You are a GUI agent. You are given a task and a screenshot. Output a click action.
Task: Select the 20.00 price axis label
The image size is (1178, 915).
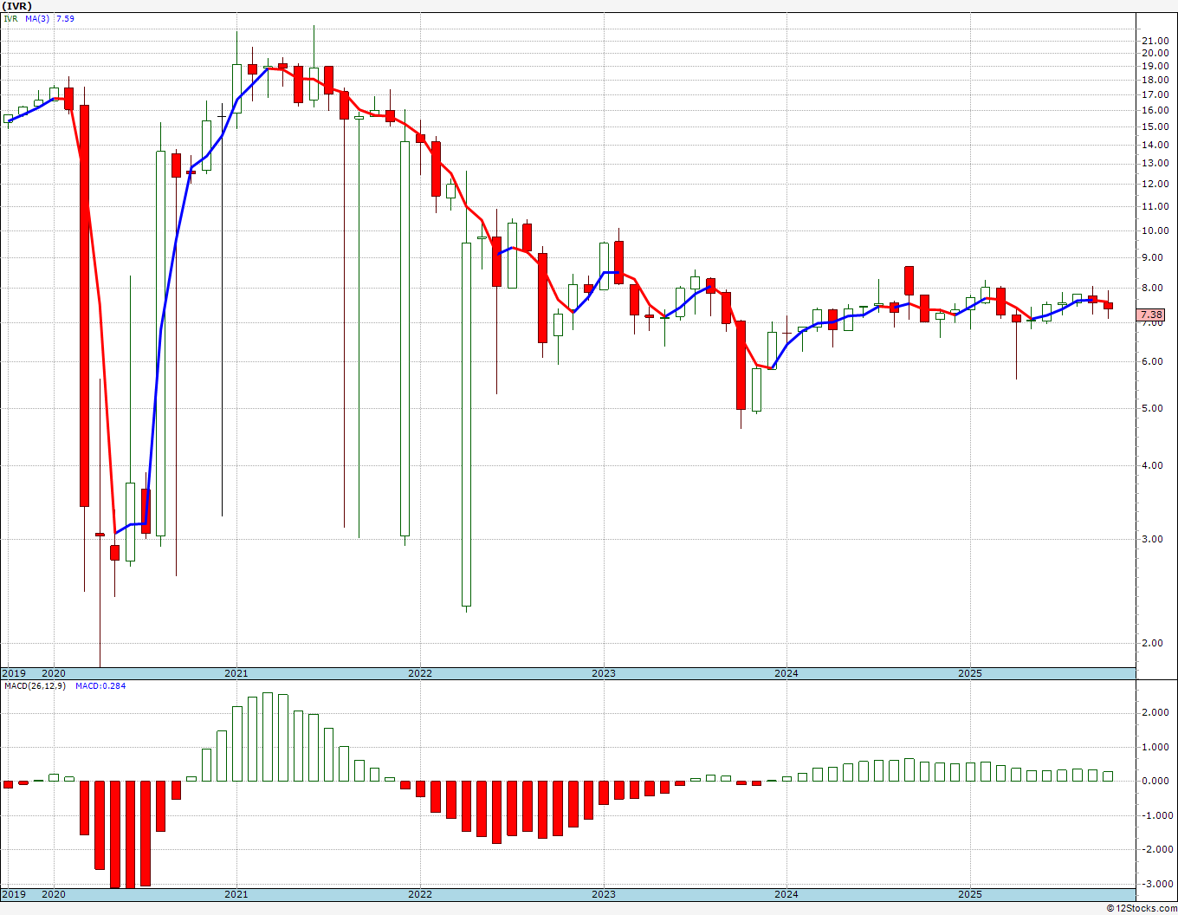(x=1155, y=53)
